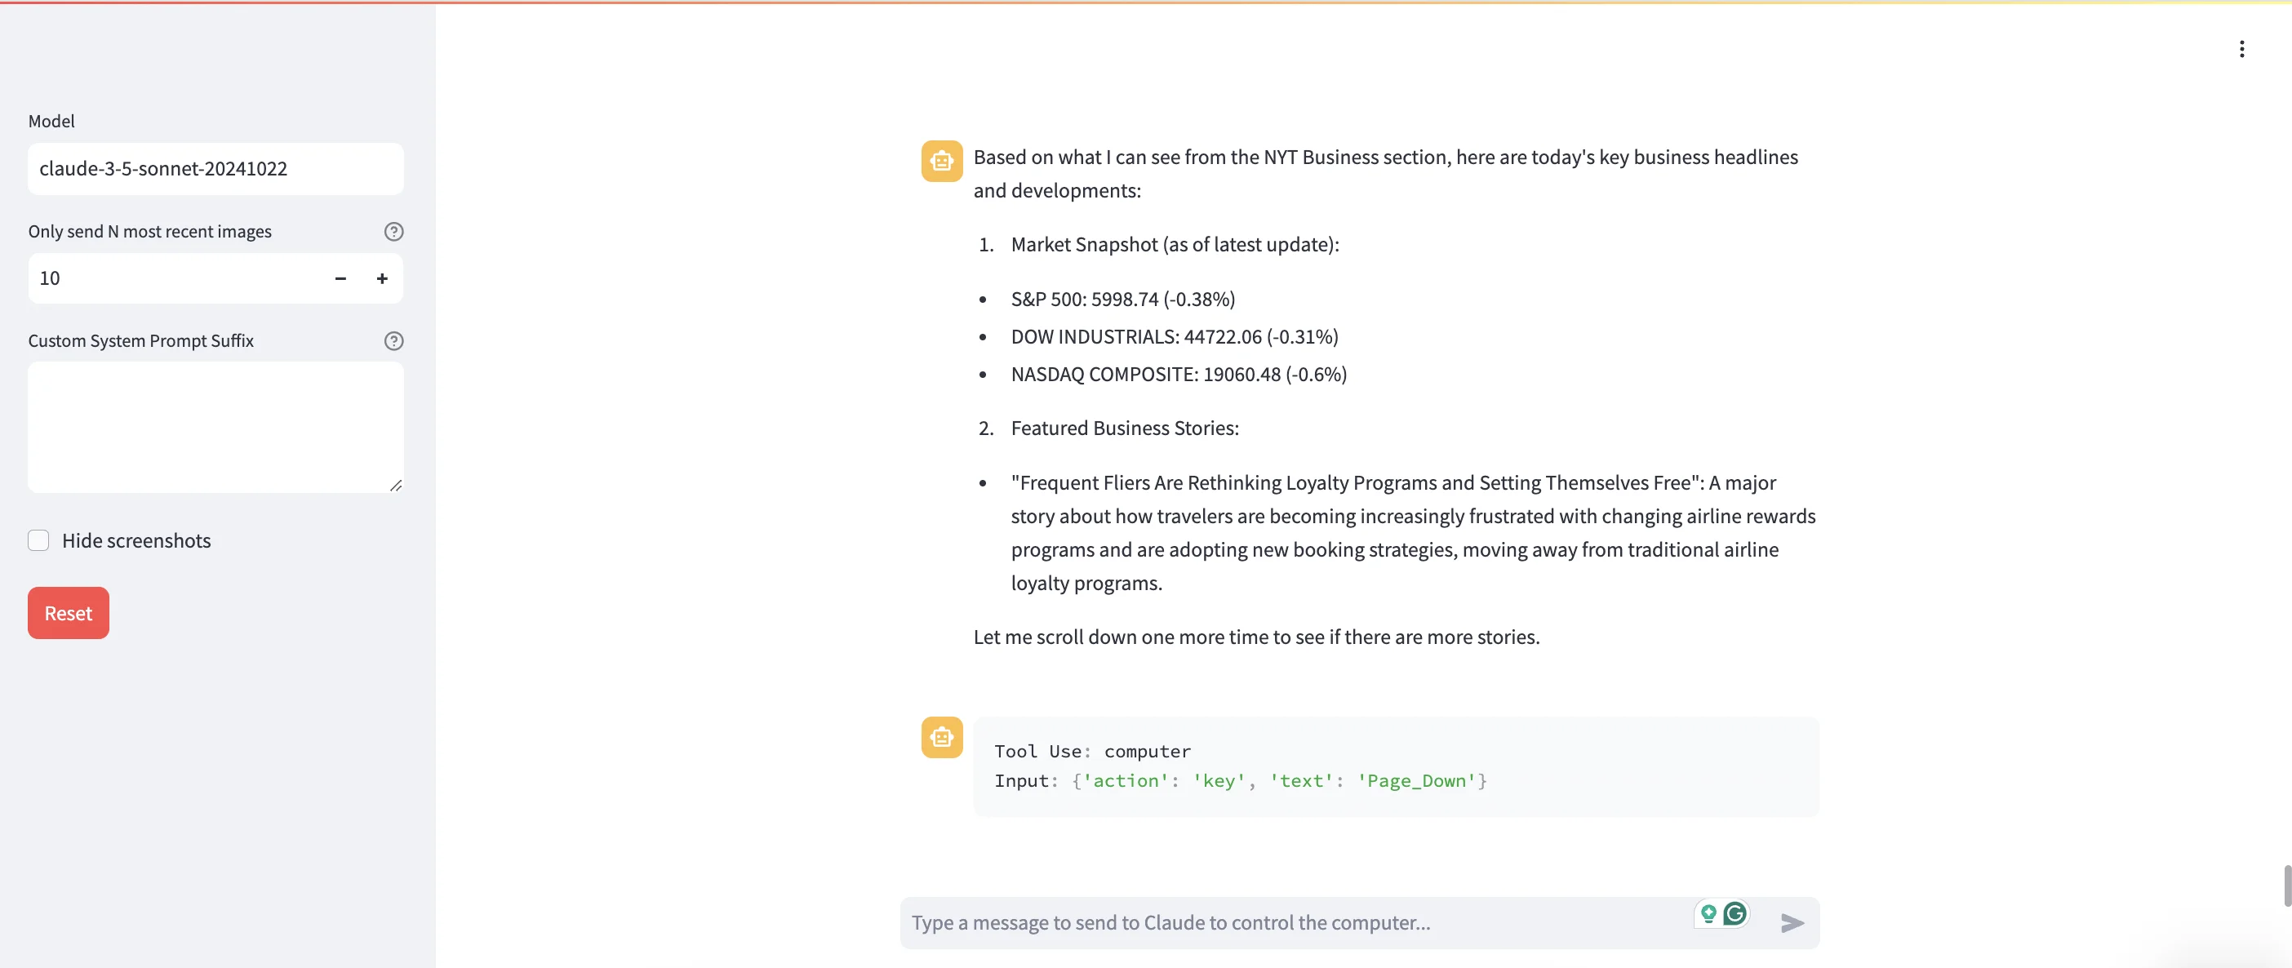Screen dimensions: 2292x968
Task: Enable the Hide screenshots checkbox
Action: pos(38,541)
